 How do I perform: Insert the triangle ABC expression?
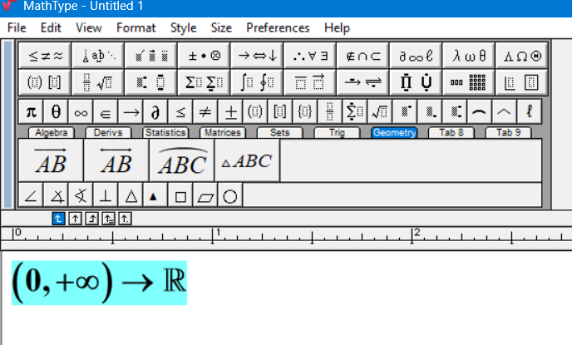coord(247,160)
